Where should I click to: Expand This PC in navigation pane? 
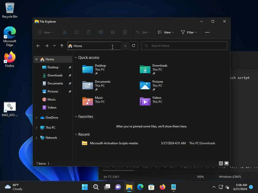point(37,127)
